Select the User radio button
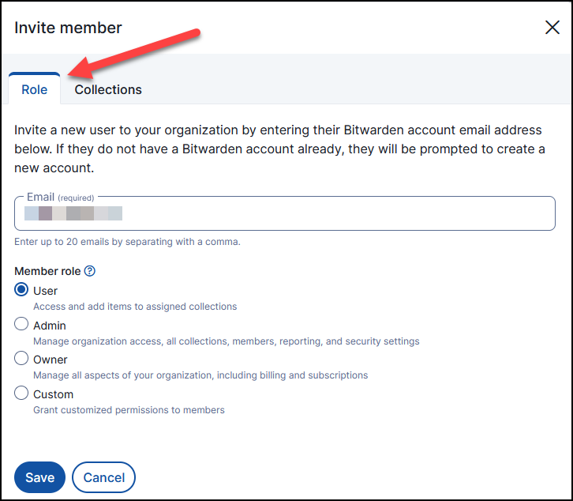Viewport: 573px width, 501px height. [x=22, y=290]
